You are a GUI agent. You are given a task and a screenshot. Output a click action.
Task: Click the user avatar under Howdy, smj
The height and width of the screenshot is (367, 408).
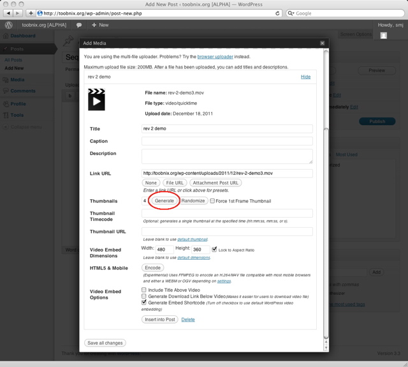pos(384,35)
